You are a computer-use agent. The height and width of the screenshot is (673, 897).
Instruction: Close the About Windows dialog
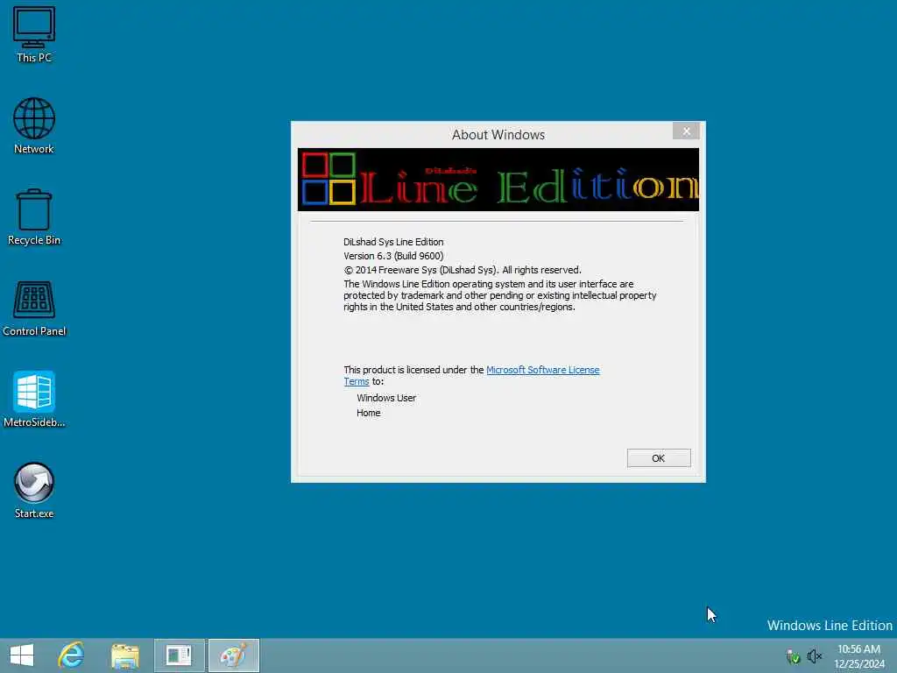(686, 131)
